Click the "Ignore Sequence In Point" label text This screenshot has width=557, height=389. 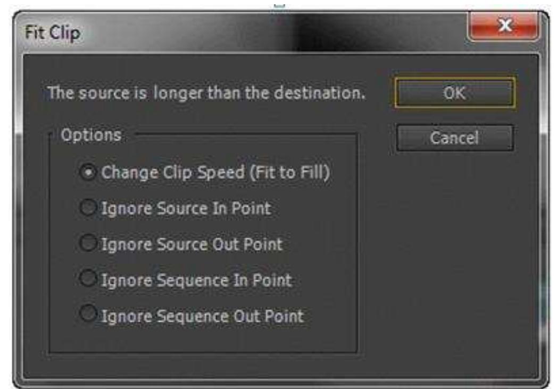(197, 280)
